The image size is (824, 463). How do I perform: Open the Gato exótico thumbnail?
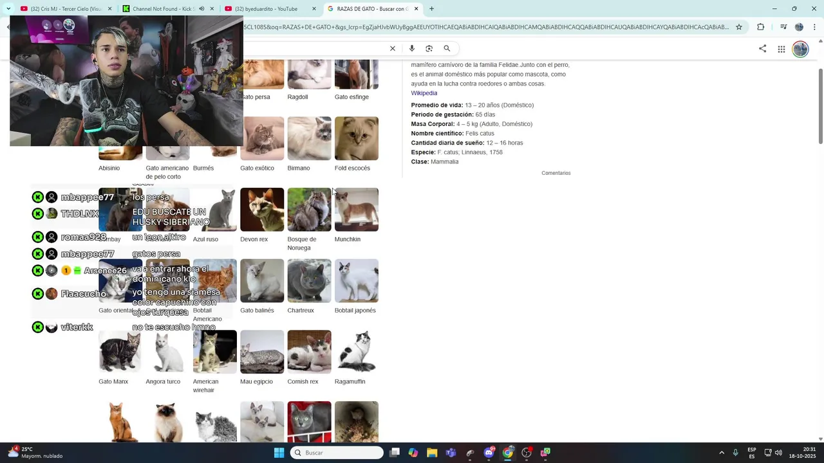tap(262, 138)
